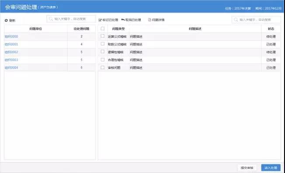Click the pending count in the 组织0004 row
Viewport: 285px width, 173px height.
tap(81, 68)
